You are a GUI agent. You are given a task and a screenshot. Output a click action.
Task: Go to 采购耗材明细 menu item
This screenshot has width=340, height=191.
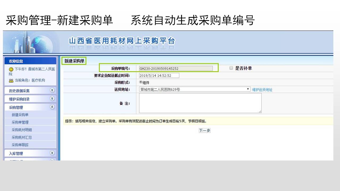(22, 130)
